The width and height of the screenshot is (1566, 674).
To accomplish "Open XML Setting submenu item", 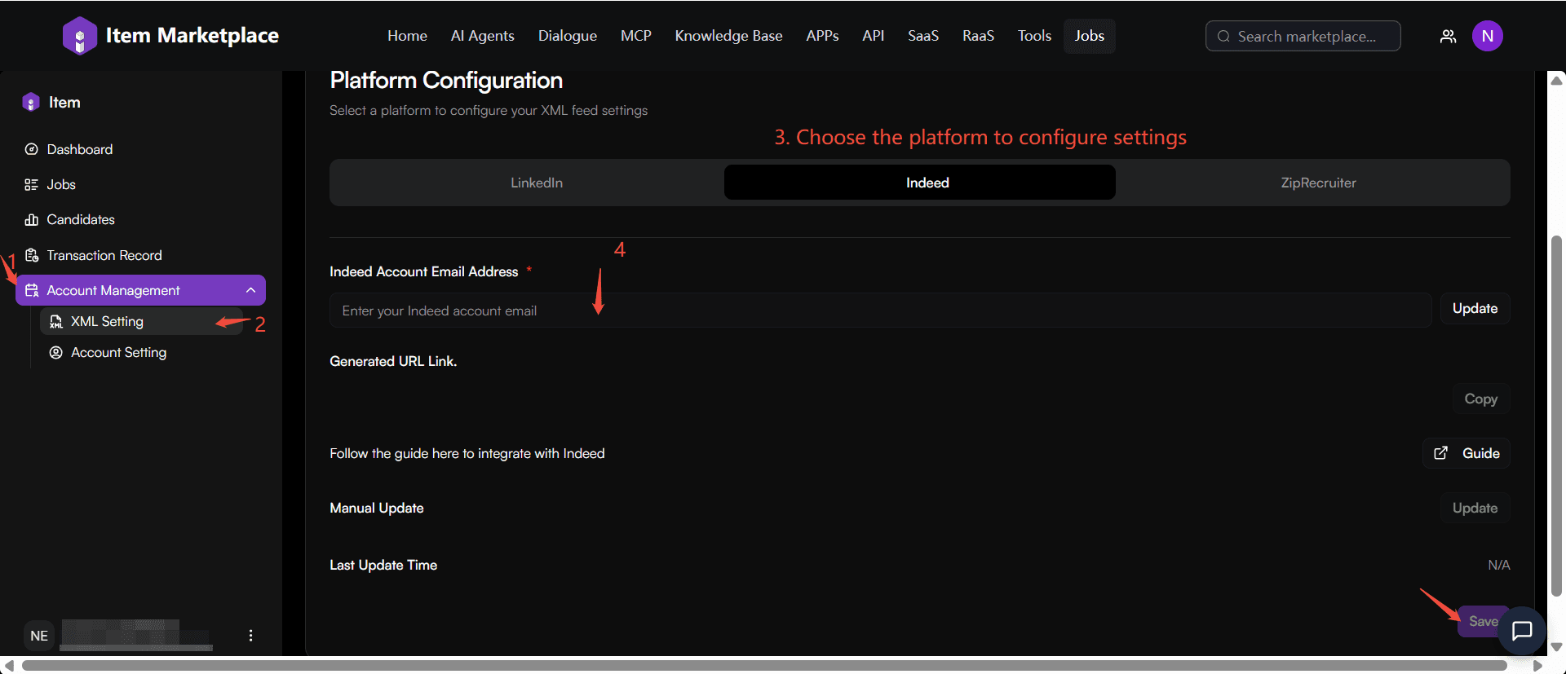I will (107, 321).
